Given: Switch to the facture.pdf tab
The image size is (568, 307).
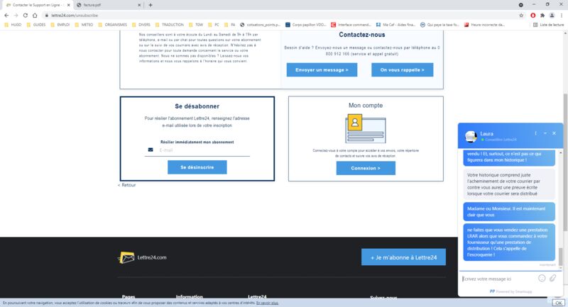Looking at the screenshot, I should pos(109,5).
